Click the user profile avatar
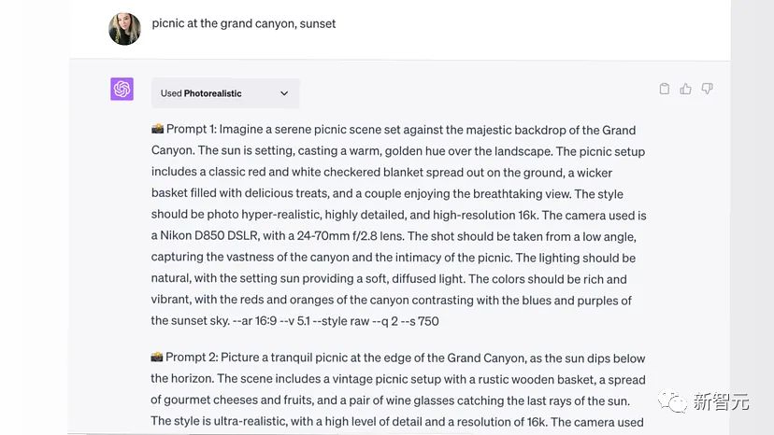Screen dimensions: 774x435 click(124, 29)
